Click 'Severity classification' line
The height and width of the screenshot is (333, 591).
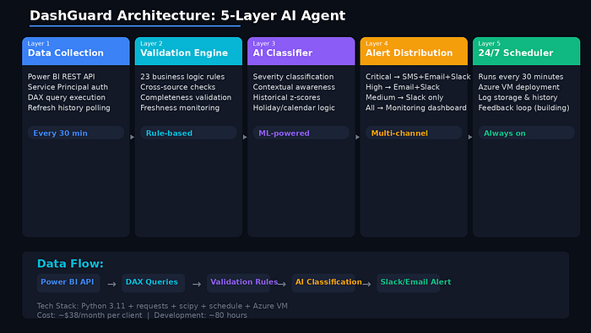point(293,77)
